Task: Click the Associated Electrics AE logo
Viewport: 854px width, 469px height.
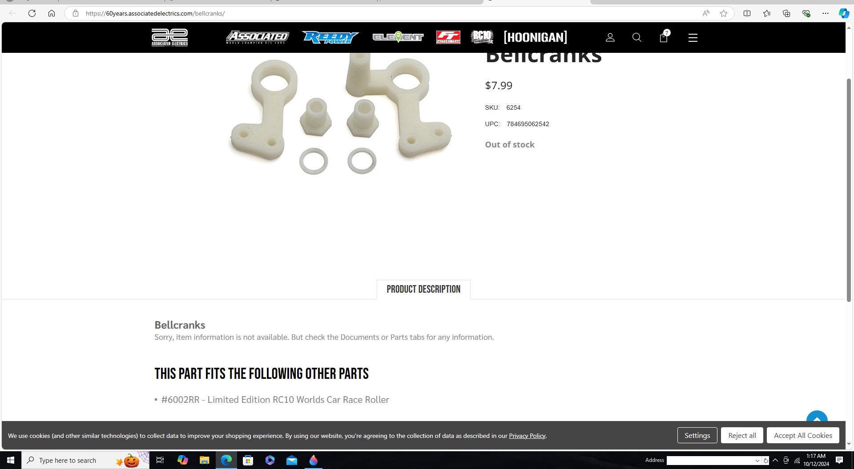Action: pyautogui.click(x=169, y=37)
